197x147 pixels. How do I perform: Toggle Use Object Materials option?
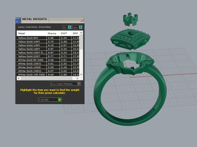(66, 84)
